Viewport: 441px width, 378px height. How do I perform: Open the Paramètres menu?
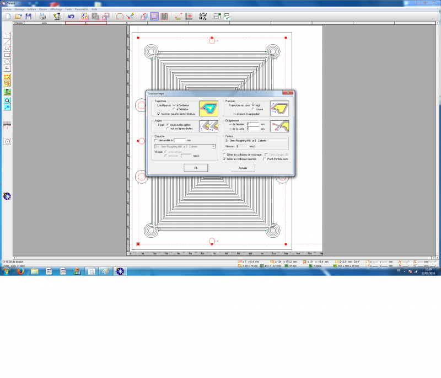coord(81,9)
